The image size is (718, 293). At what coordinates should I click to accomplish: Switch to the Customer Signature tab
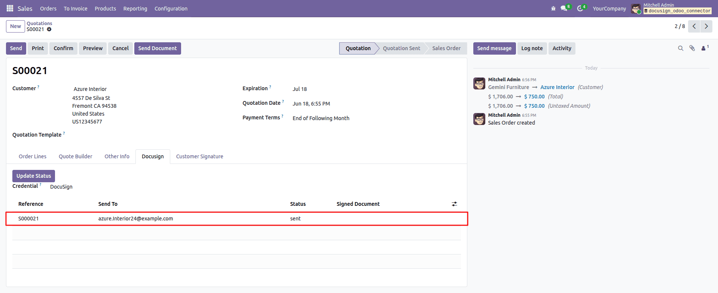point(200,156)
